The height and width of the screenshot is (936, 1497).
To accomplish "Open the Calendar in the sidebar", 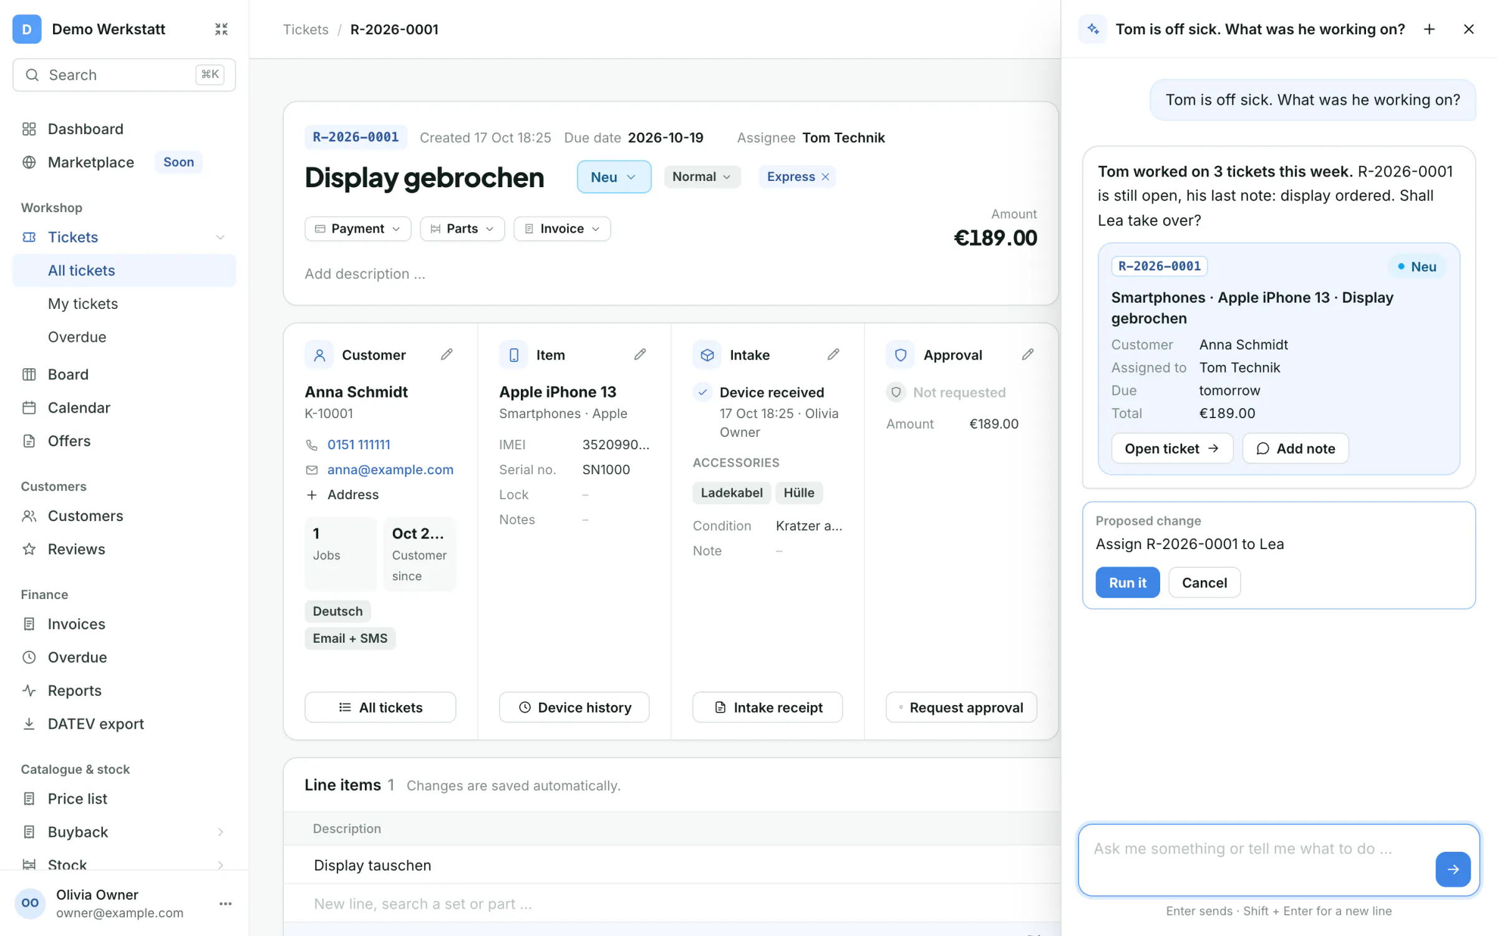I will [x=124, y=407].
